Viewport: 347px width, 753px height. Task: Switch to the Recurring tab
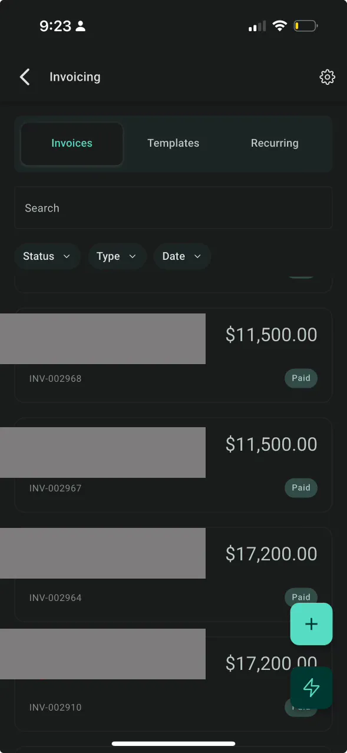point(275,143)
